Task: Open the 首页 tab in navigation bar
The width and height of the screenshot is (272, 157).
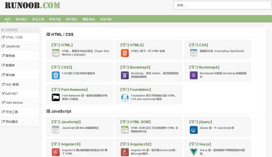Action: coord(7,19)
